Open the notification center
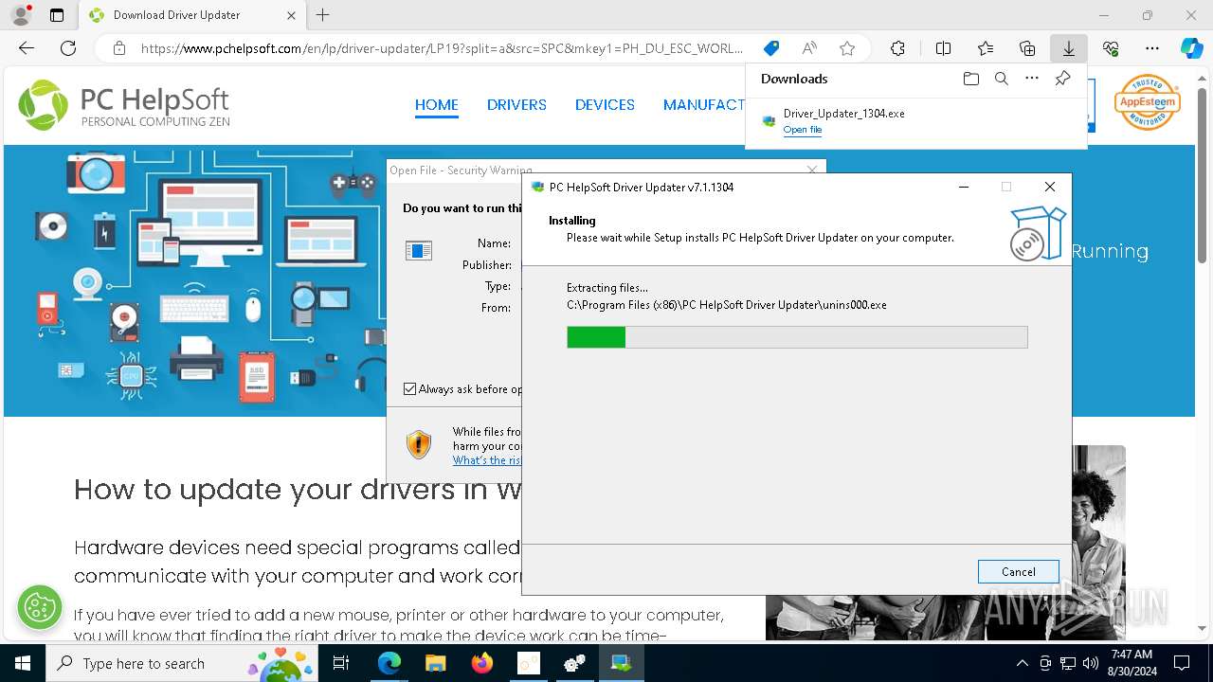 [x=1182, y=663]
